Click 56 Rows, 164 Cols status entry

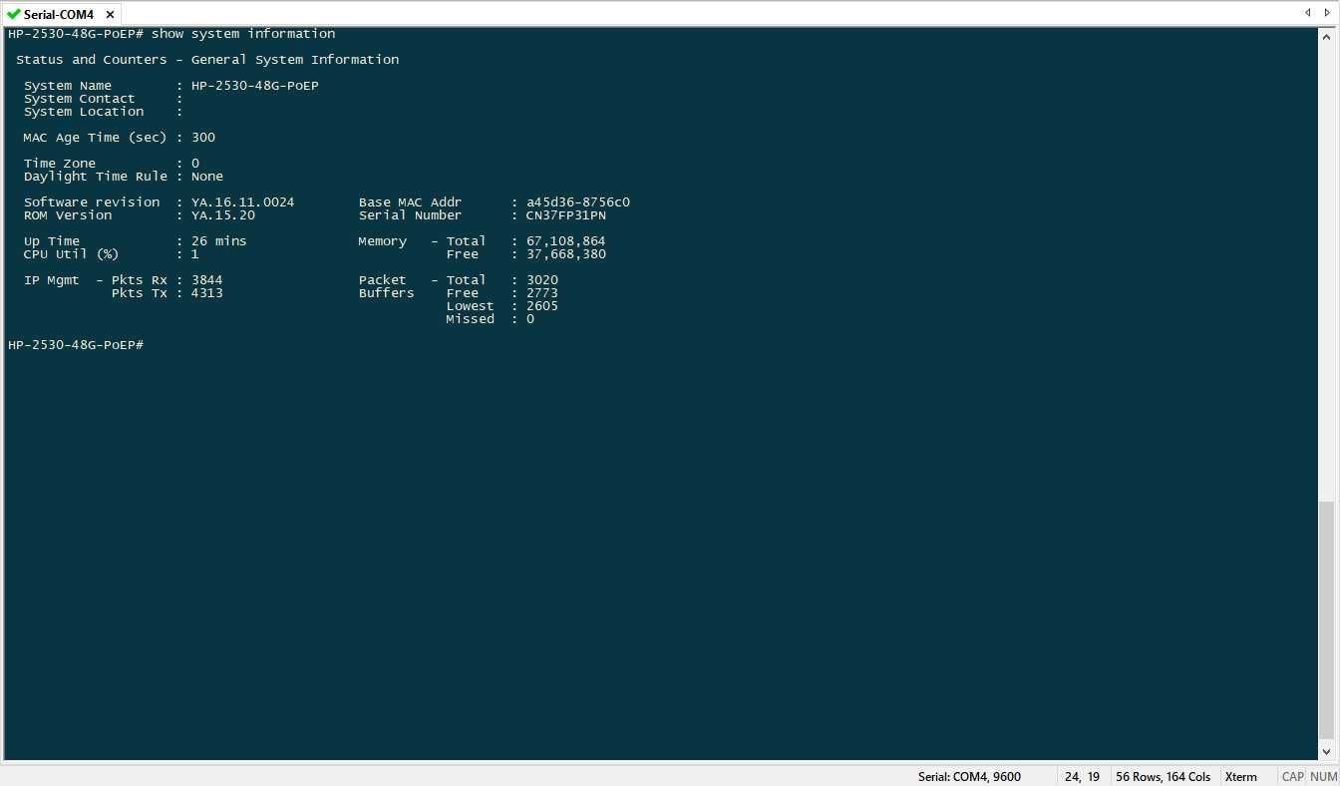(x=1163, y=776)
